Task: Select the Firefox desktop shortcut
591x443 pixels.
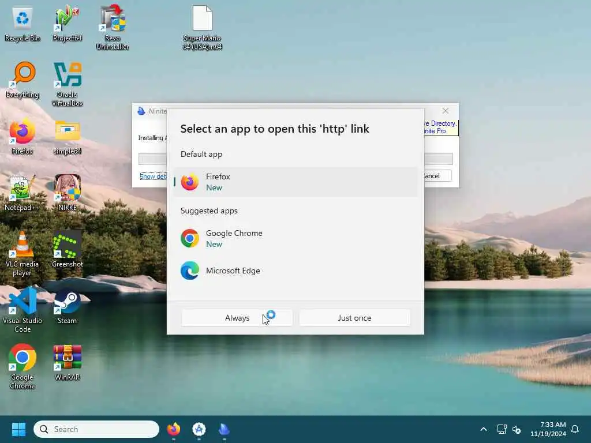Action: pyautogui.click(x=23, y=136)
